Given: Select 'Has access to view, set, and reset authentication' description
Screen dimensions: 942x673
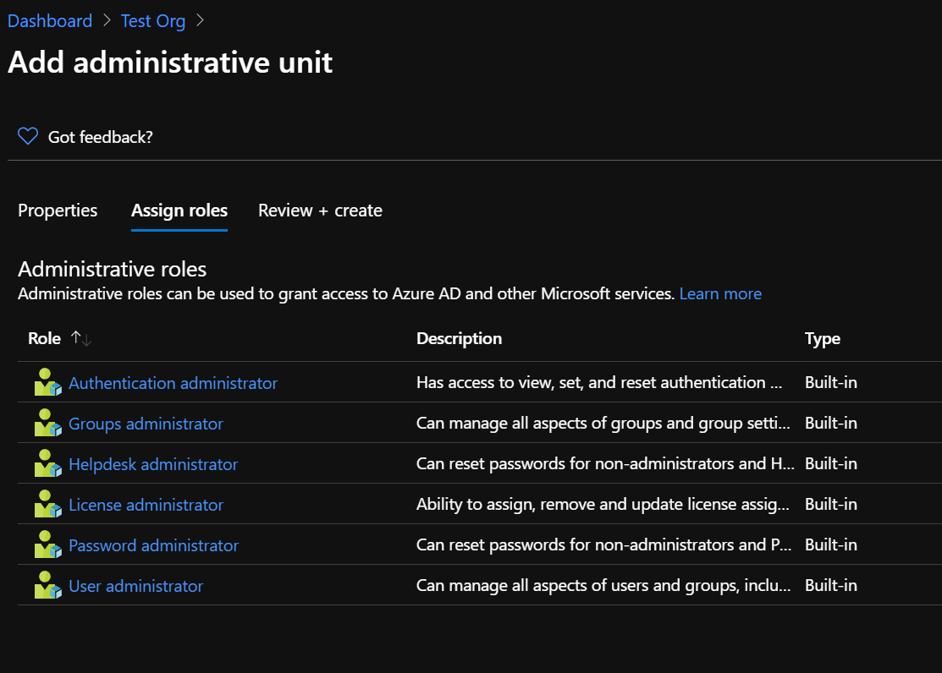Looking at the screenshot, I should pyautogui.click(x=599, y=382).
